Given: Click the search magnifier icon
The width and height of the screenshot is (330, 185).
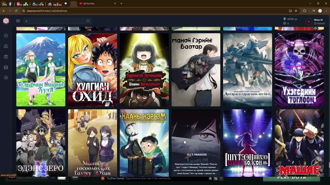Looking at the screenshot, I should click(x=88, y=21).
